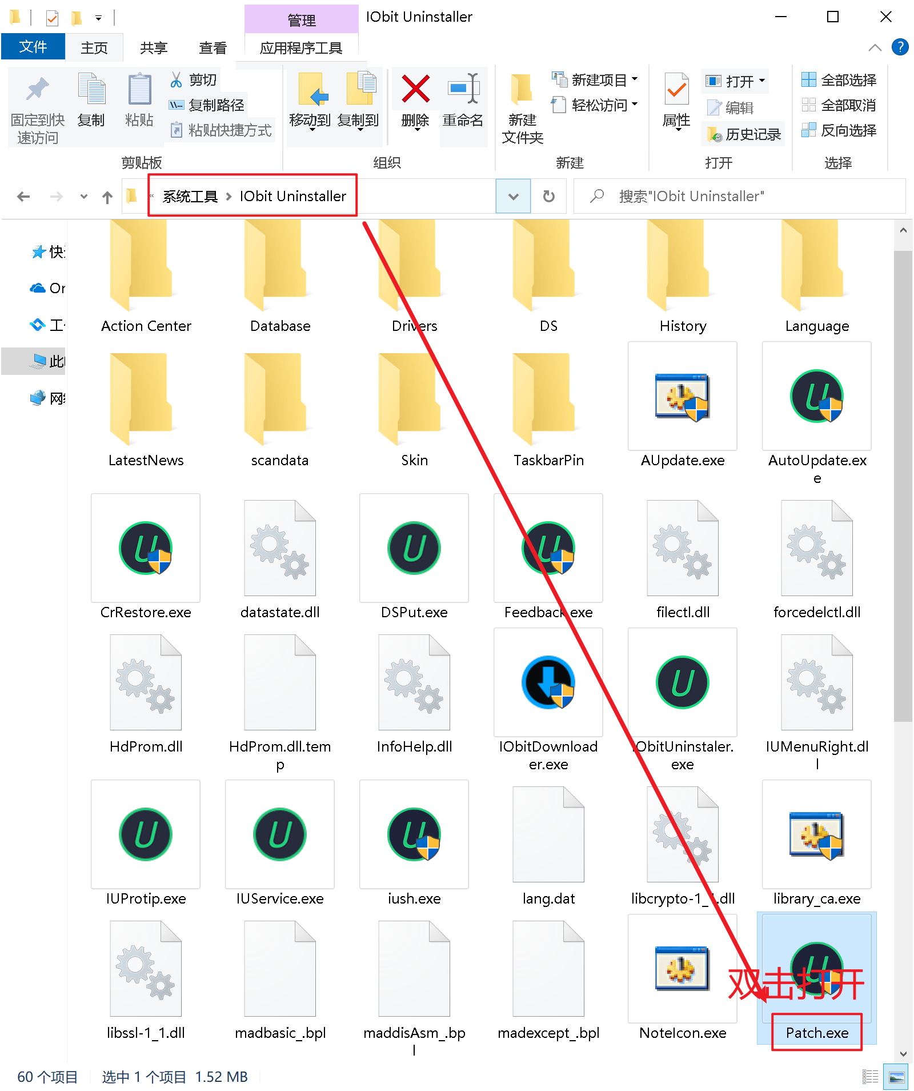Select the IObitDownloader.exe file icon
The image size is (914, 1091).
tap(548, 682)
